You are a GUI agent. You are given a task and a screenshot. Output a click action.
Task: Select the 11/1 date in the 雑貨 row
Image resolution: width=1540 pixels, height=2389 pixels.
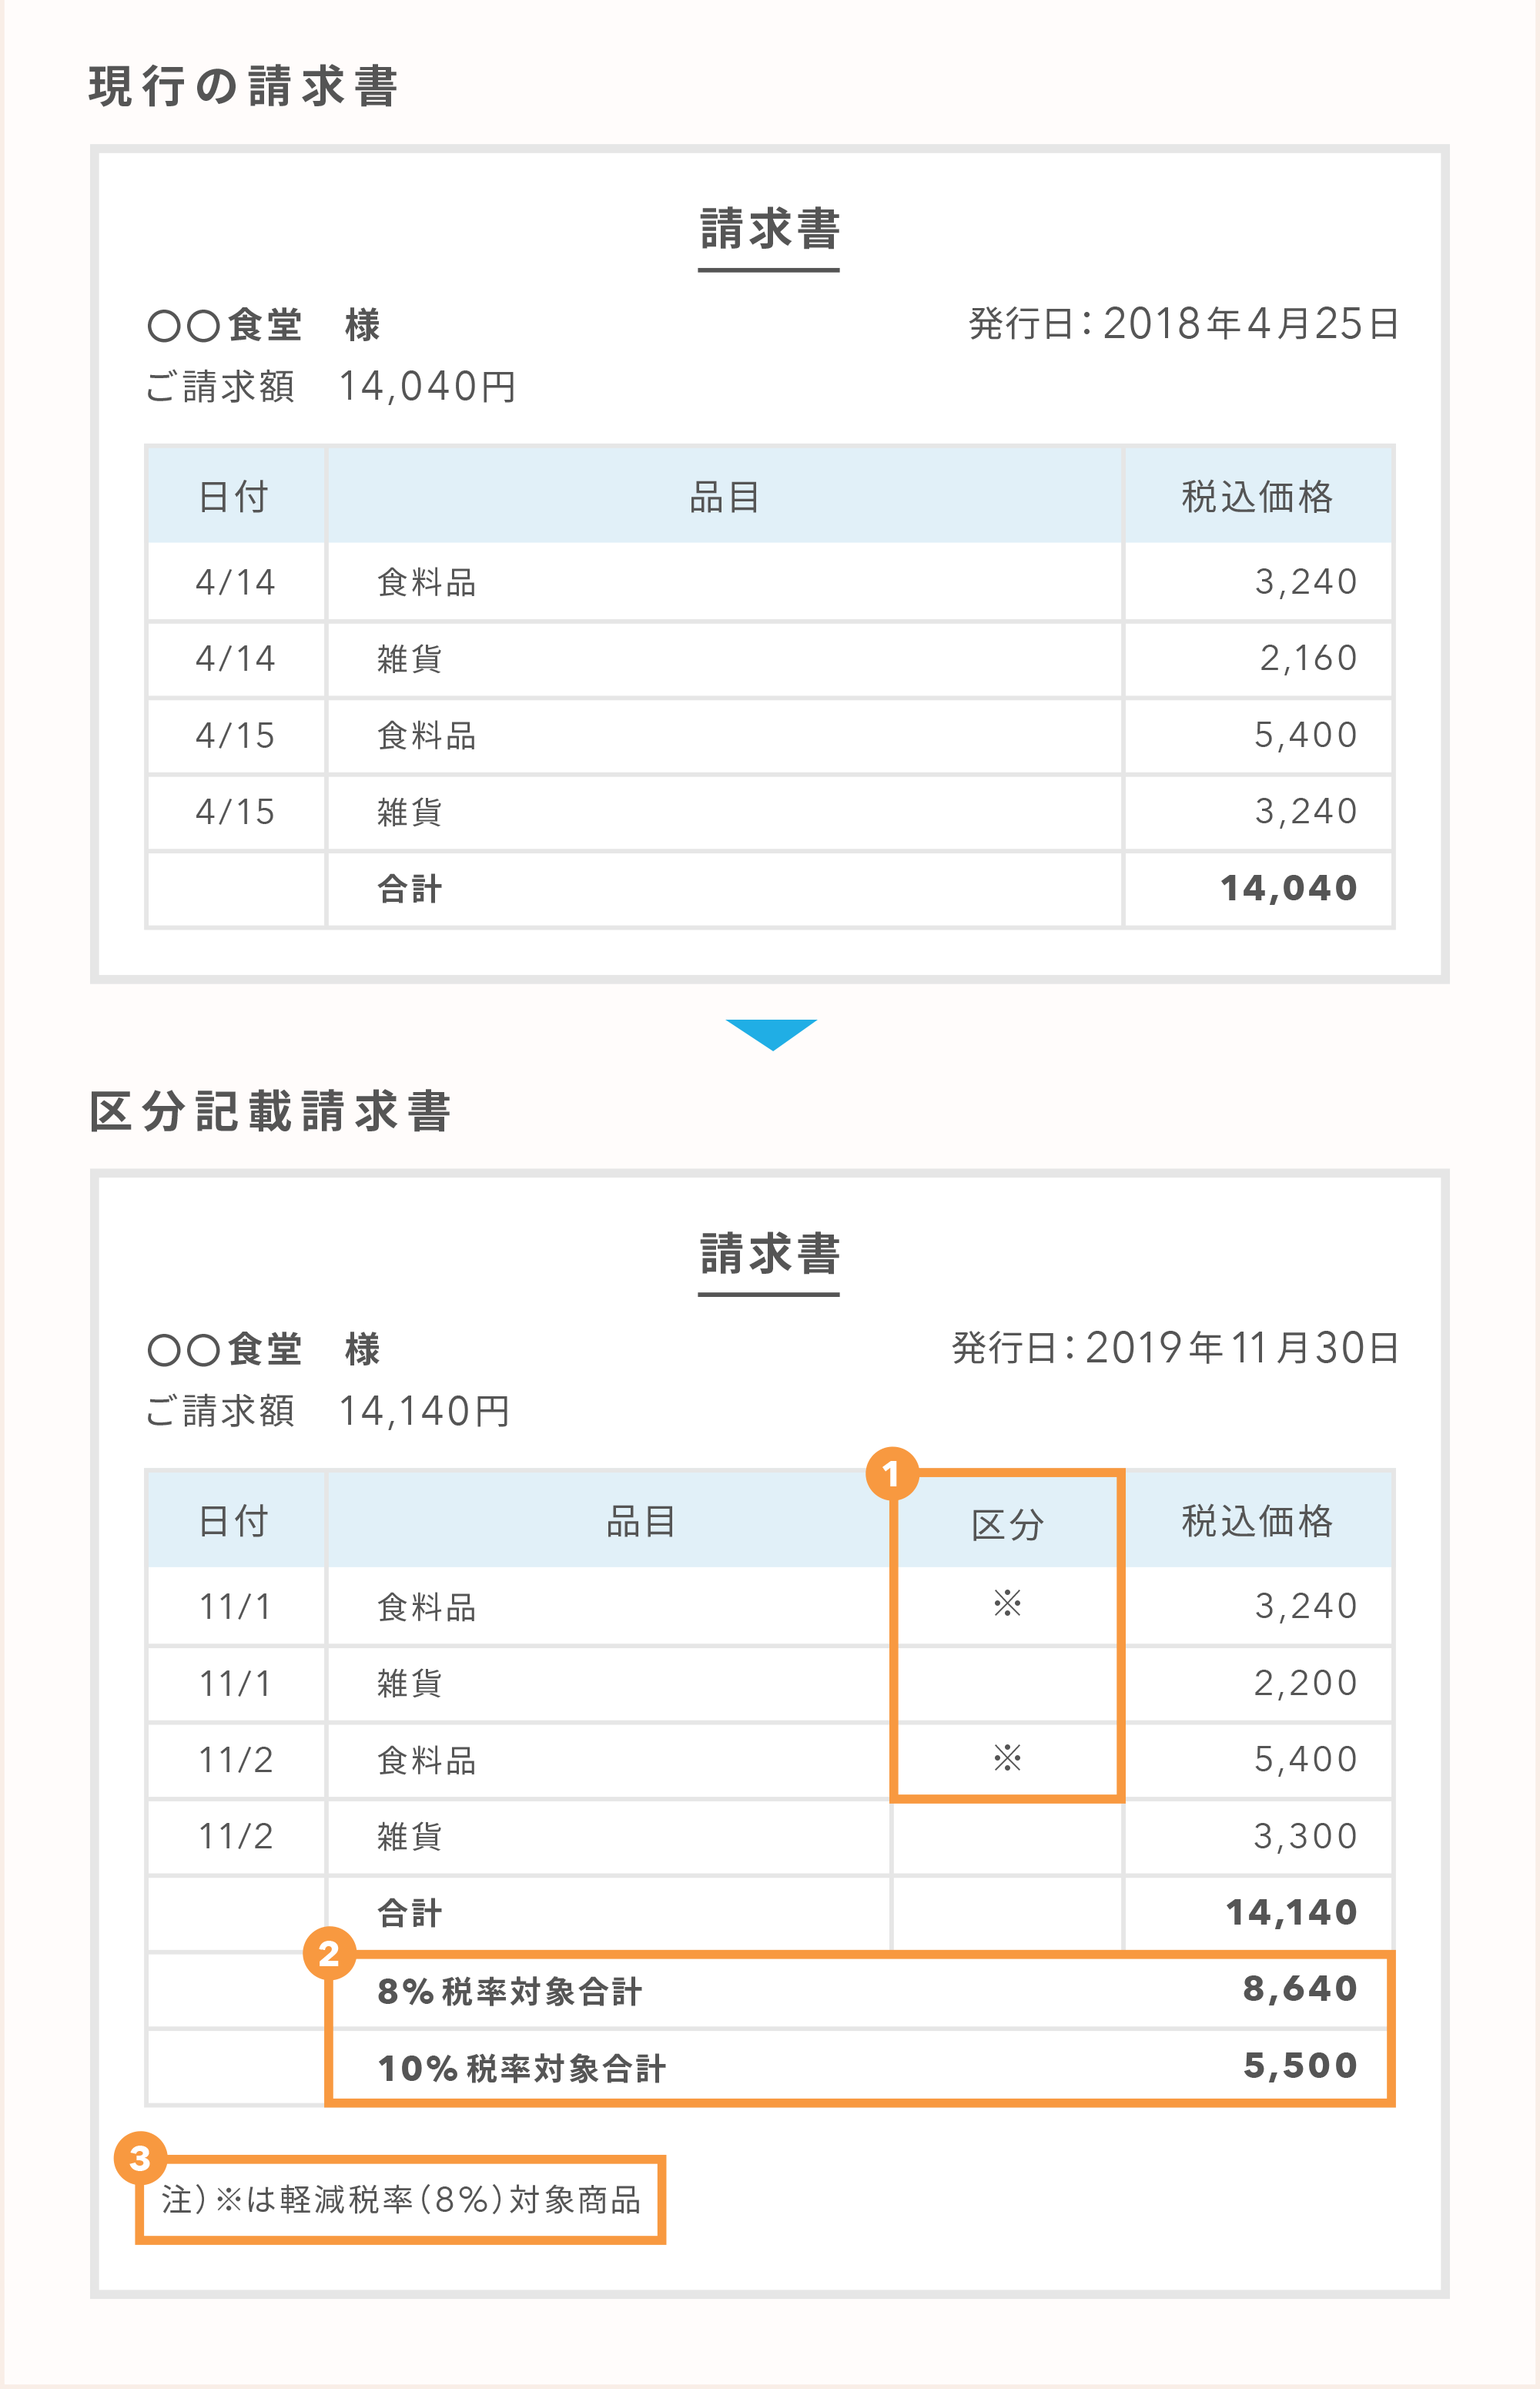coord(235,1683)
